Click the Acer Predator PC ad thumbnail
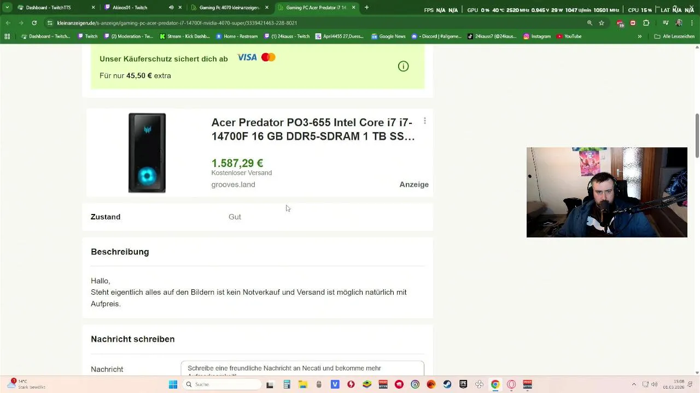Screen dimensions: 700x393 coord(147,153)
